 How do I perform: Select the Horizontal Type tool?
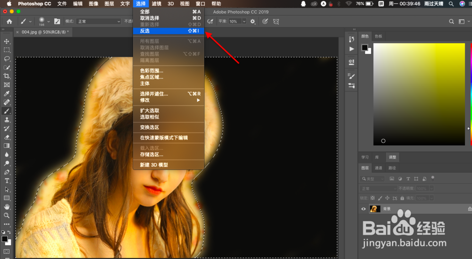[x=7, y=181]
